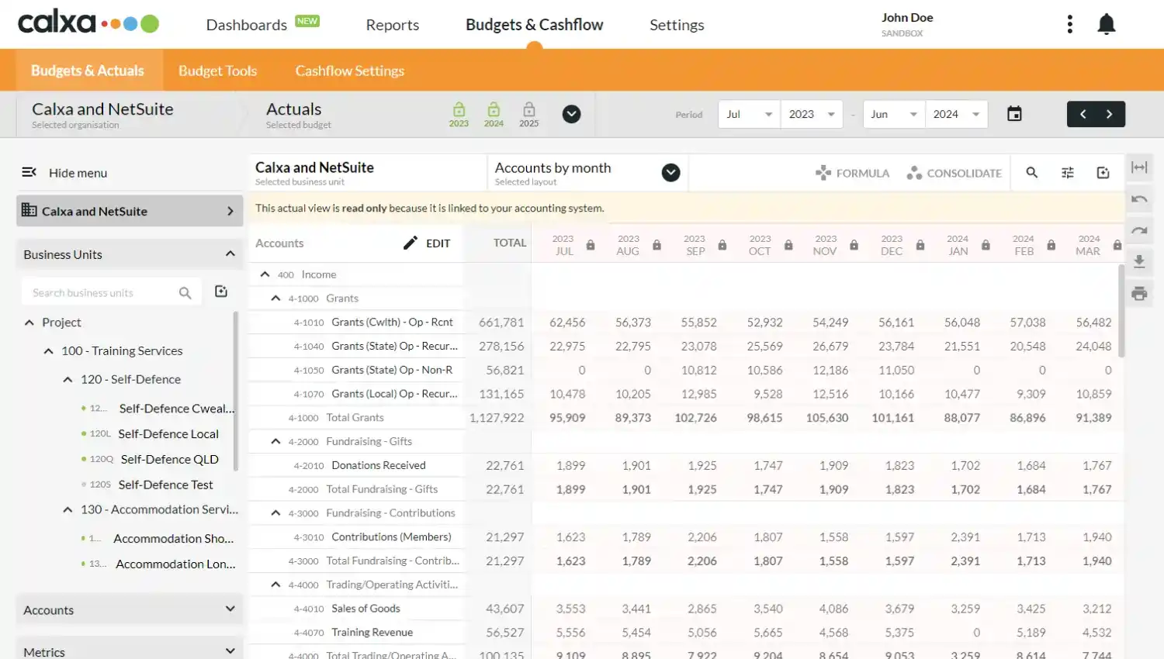This screenshot has width=1164, height=659.
Task: Expand the Metrics sidebar panel
Action: click(130, 650)
